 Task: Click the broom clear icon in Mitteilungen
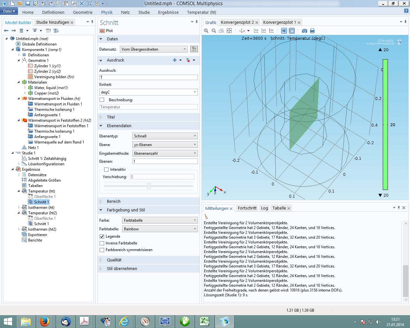click(x=206, y=217)
